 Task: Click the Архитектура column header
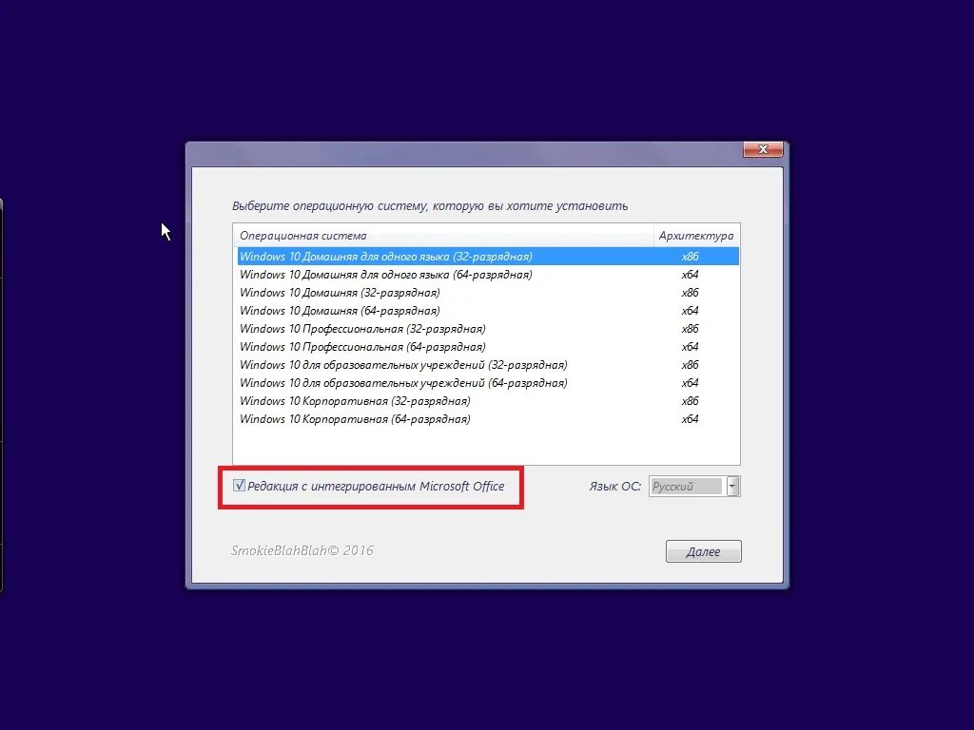[696, 236]
